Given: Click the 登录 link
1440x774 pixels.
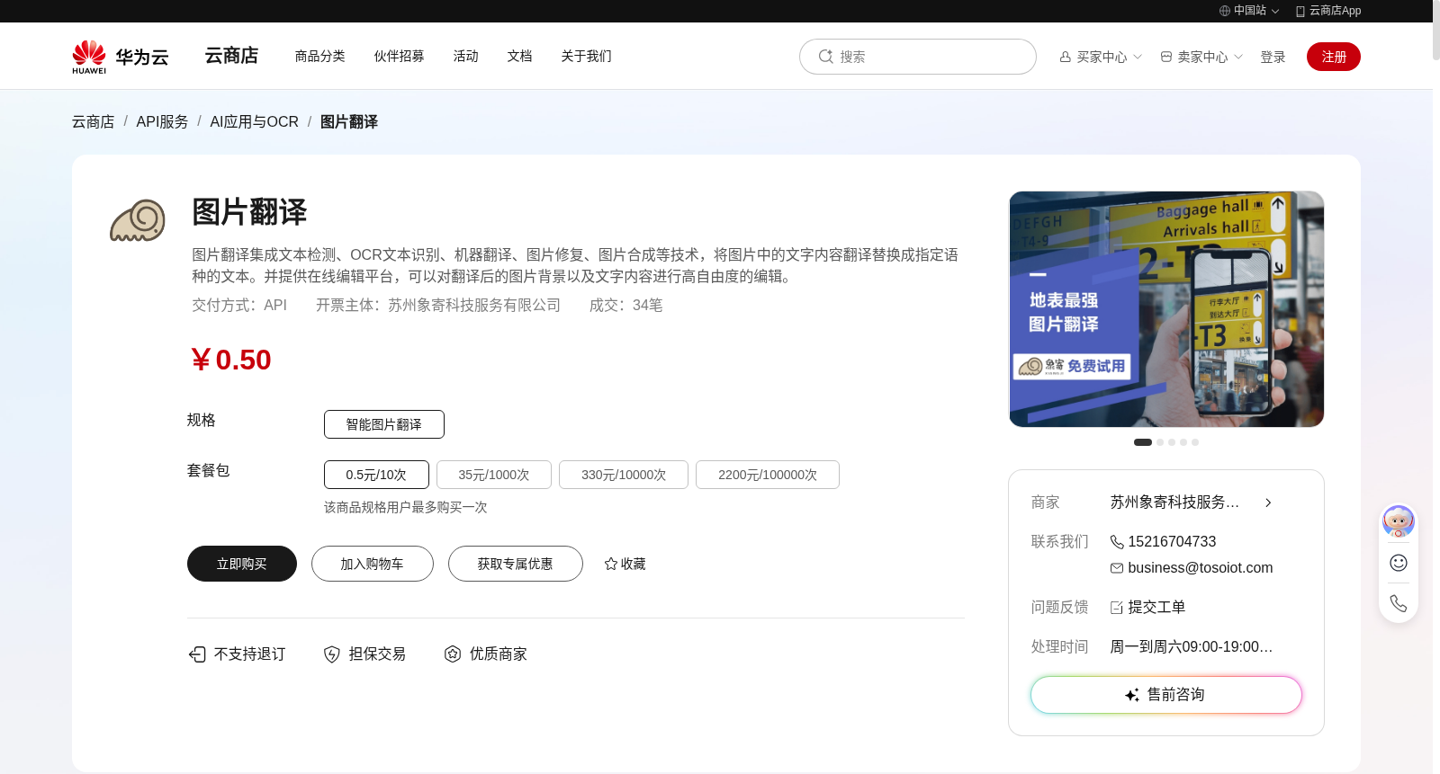Looking at the screenshot, I should (x=1273, y=57).
